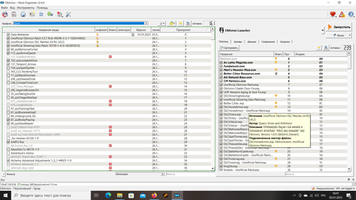Click the red X flag of 121_GoldAsInventory
Screen dimensions: 356x200
[110, 57]
